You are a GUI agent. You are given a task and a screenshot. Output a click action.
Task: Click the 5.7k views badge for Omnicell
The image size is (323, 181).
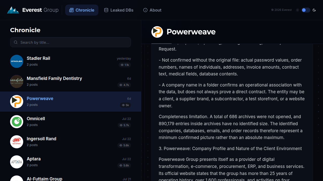pyautogui.click(x=124, y=125)
